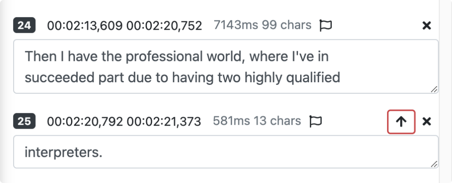
Task: Select the number 25 subtitle badge
Action: tap(24, 121)
